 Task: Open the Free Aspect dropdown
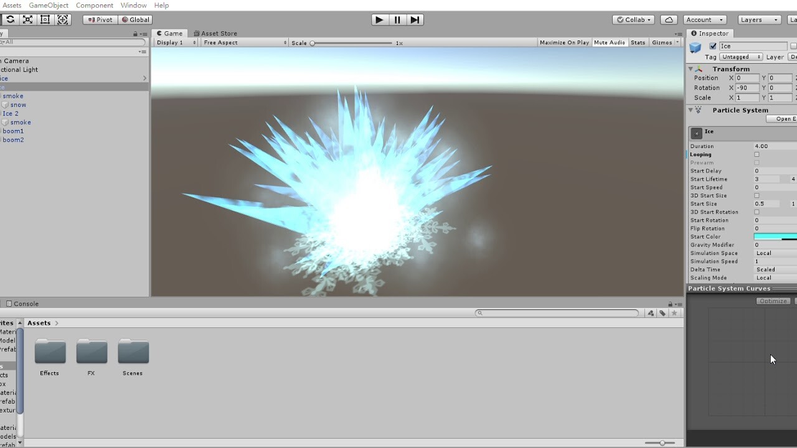tap(243, 42)
